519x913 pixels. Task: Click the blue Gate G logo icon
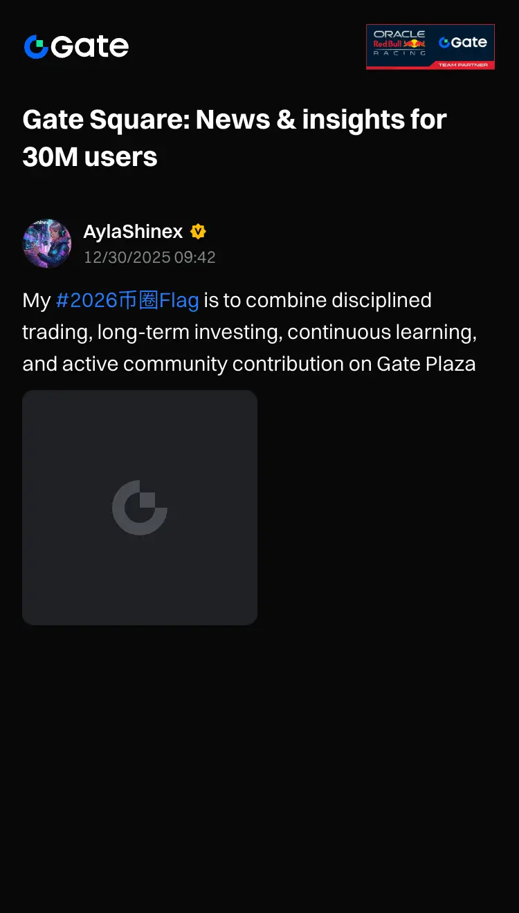(x=36, y=47)
